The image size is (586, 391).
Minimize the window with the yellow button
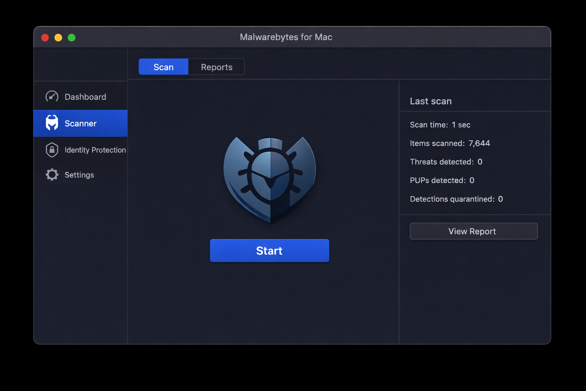click(x=58, y=37)
